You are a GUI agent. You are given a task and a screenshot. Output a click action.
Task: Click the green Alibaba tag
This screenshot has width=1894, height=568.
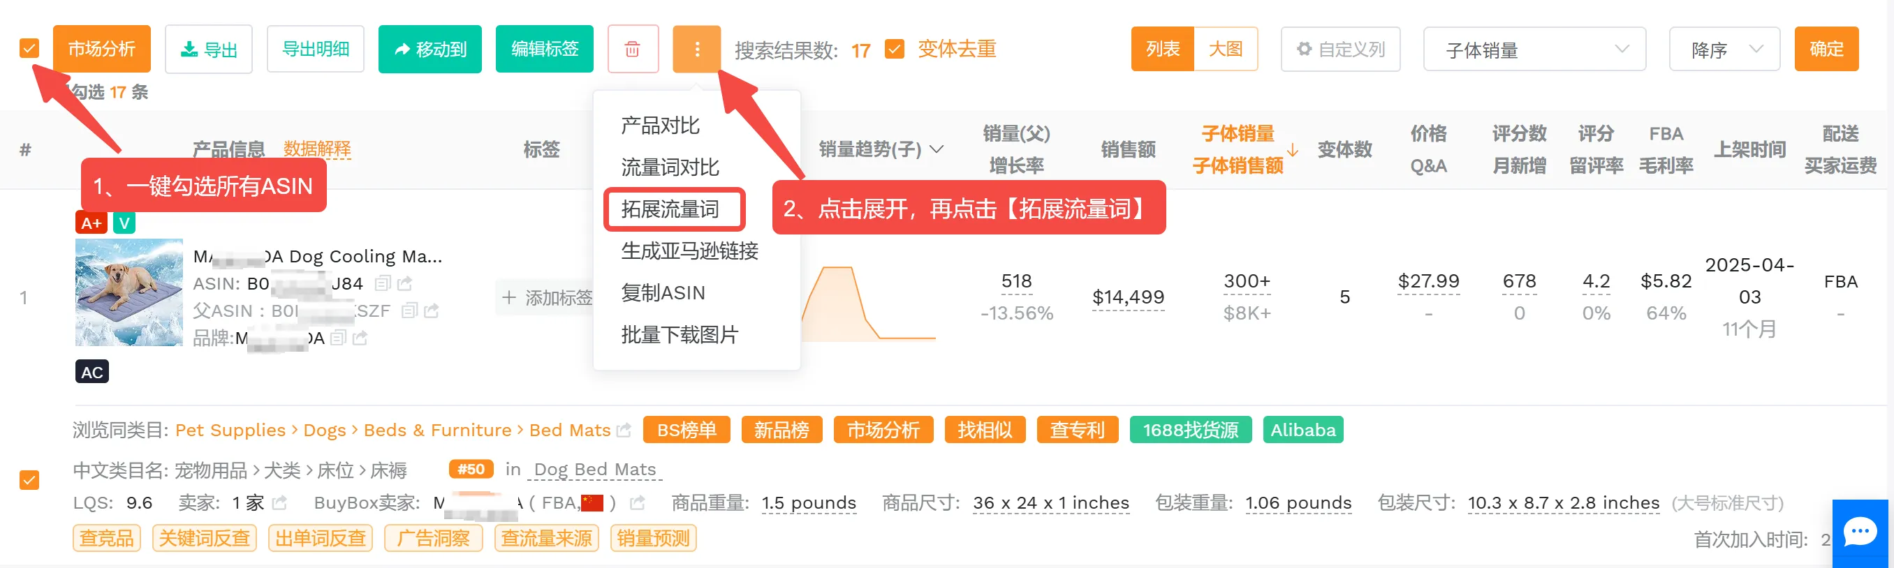[x=1303, y=430]
